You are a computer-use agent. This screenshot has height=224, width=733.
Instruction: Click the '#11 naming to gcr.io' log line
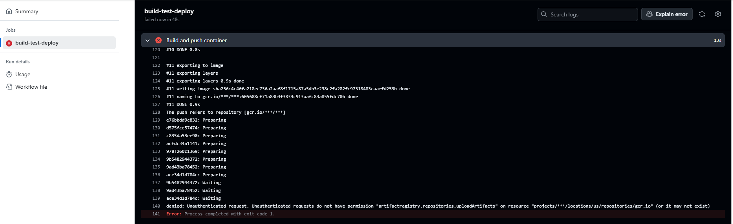point(262,97)
